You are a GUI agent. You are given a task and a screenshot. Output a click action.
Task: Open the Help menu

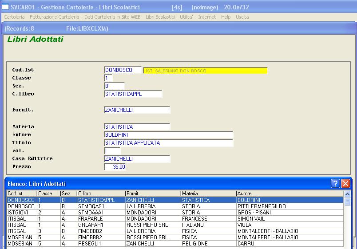(x=226, y=17)
